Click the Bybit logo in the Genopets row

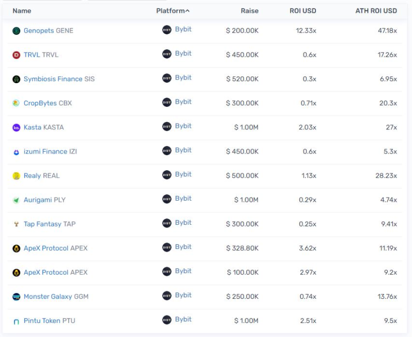tap(167, 30)
